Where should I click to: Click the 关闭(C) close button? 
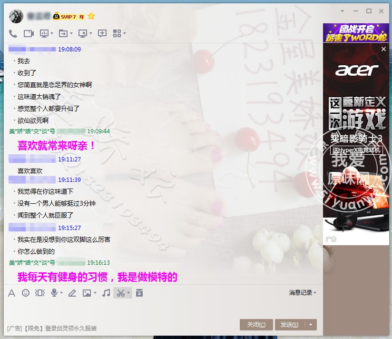pyautogui.click(x=256, y=325)
